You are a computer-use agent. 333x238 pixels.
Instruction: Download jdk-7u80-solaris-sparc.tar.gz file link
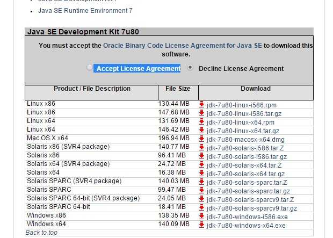point(249,191)
